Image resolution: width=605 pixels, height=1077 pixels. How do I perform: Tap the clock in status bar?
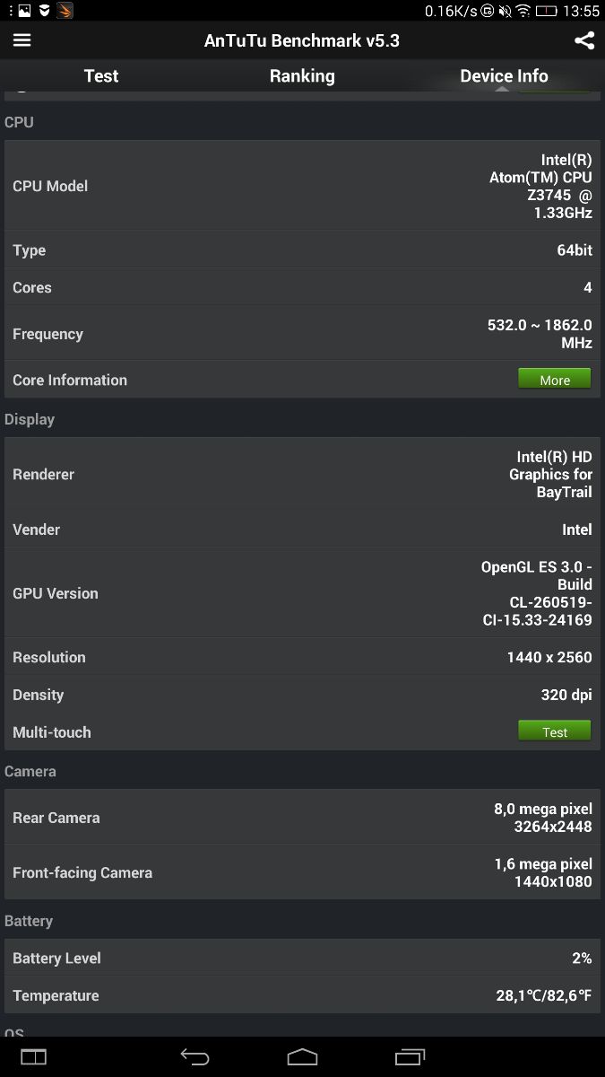[582, 12]
